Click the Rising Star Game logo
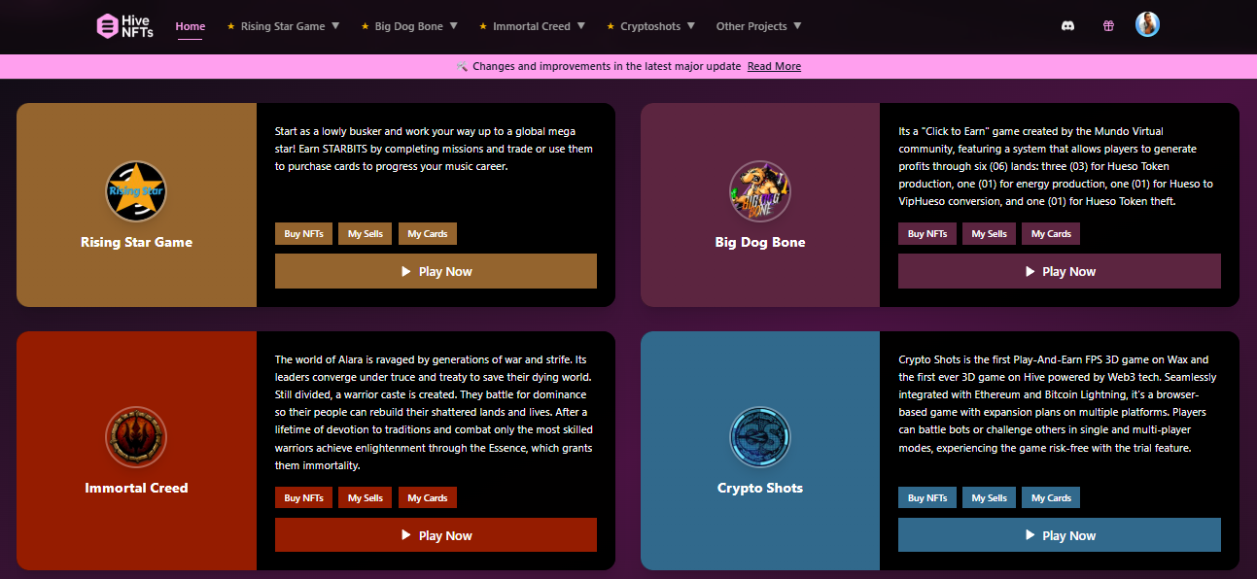The image size is (1257, 579). pyautogui.click(x=136, y=191)
